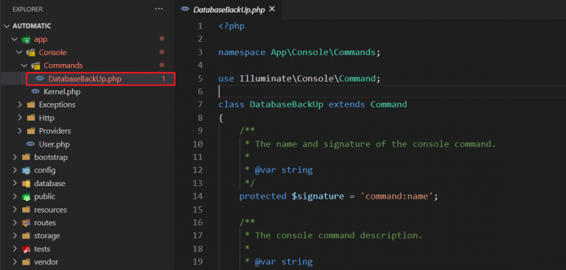Click the database folder icon
The width and height of the screenshot is (566, 270).
point(26,183)
